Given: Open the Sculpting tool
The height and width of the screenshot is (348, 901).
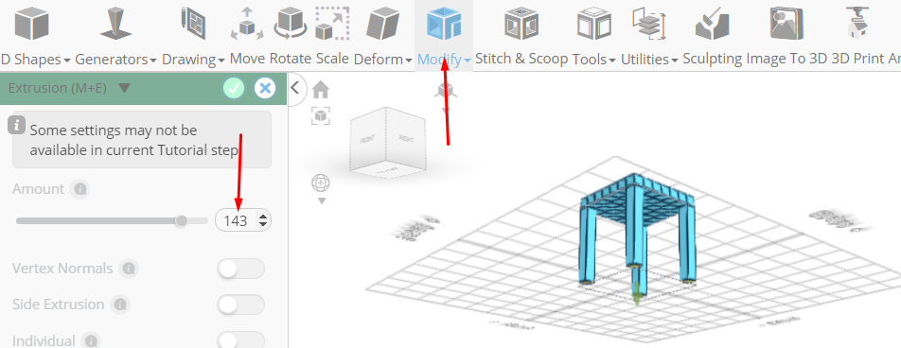Looking at the screenshot, I should [x=712, y=24].
